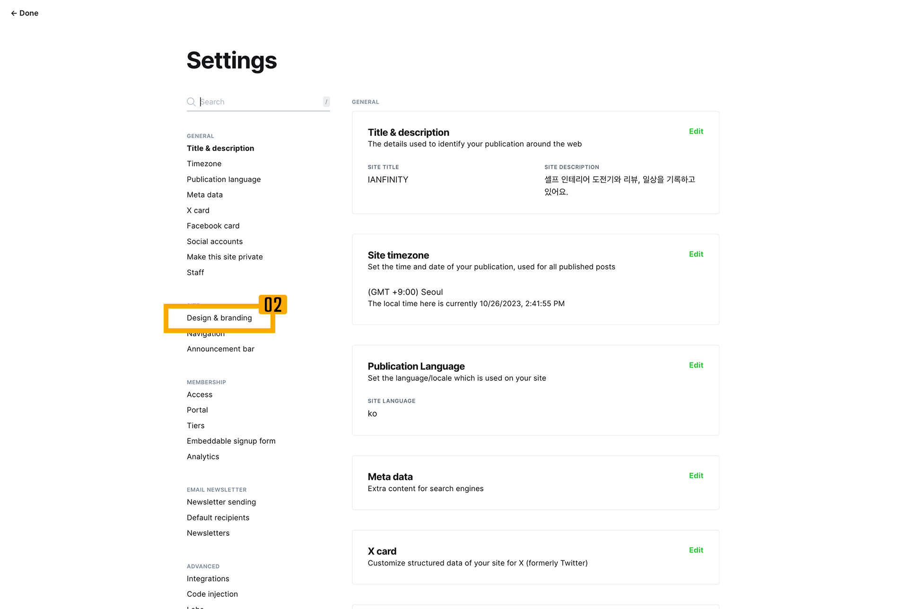Screen dimensions: 908x609
Task: Open Design & branding settings
Action: (219, 318)
